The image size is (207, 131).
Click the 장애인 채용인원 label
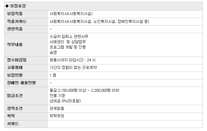click(21, 83)
